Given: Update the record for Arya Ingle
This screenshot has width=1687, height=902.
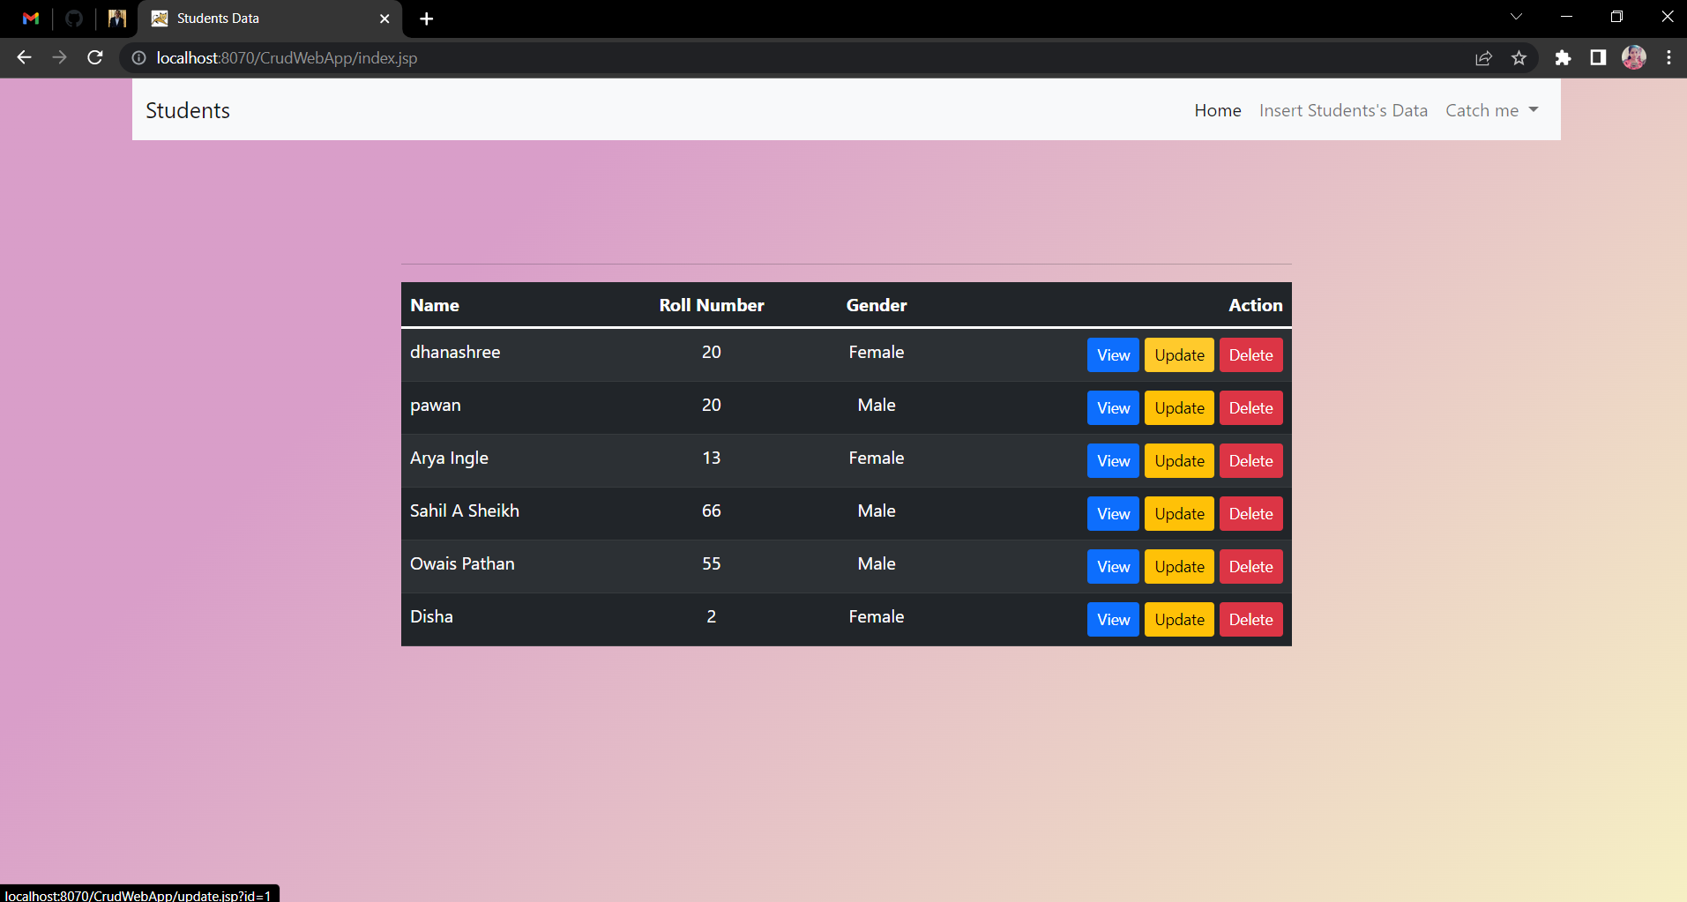Looking at the screenshot, I should (1179, 461).
